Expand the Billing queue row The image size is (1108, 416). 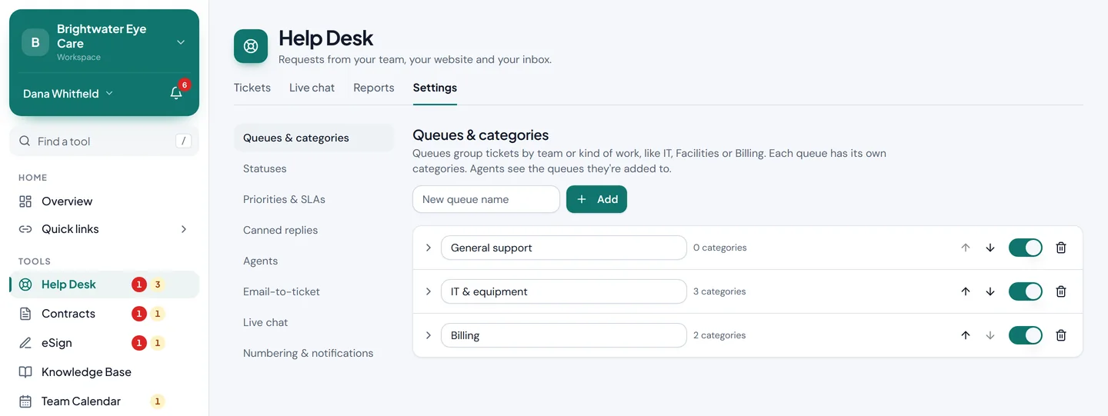coord(429,335)
